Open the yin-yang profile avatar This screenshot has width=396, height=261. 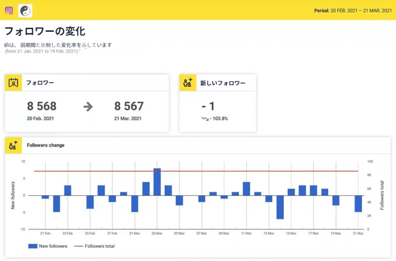tap(25, 11)
